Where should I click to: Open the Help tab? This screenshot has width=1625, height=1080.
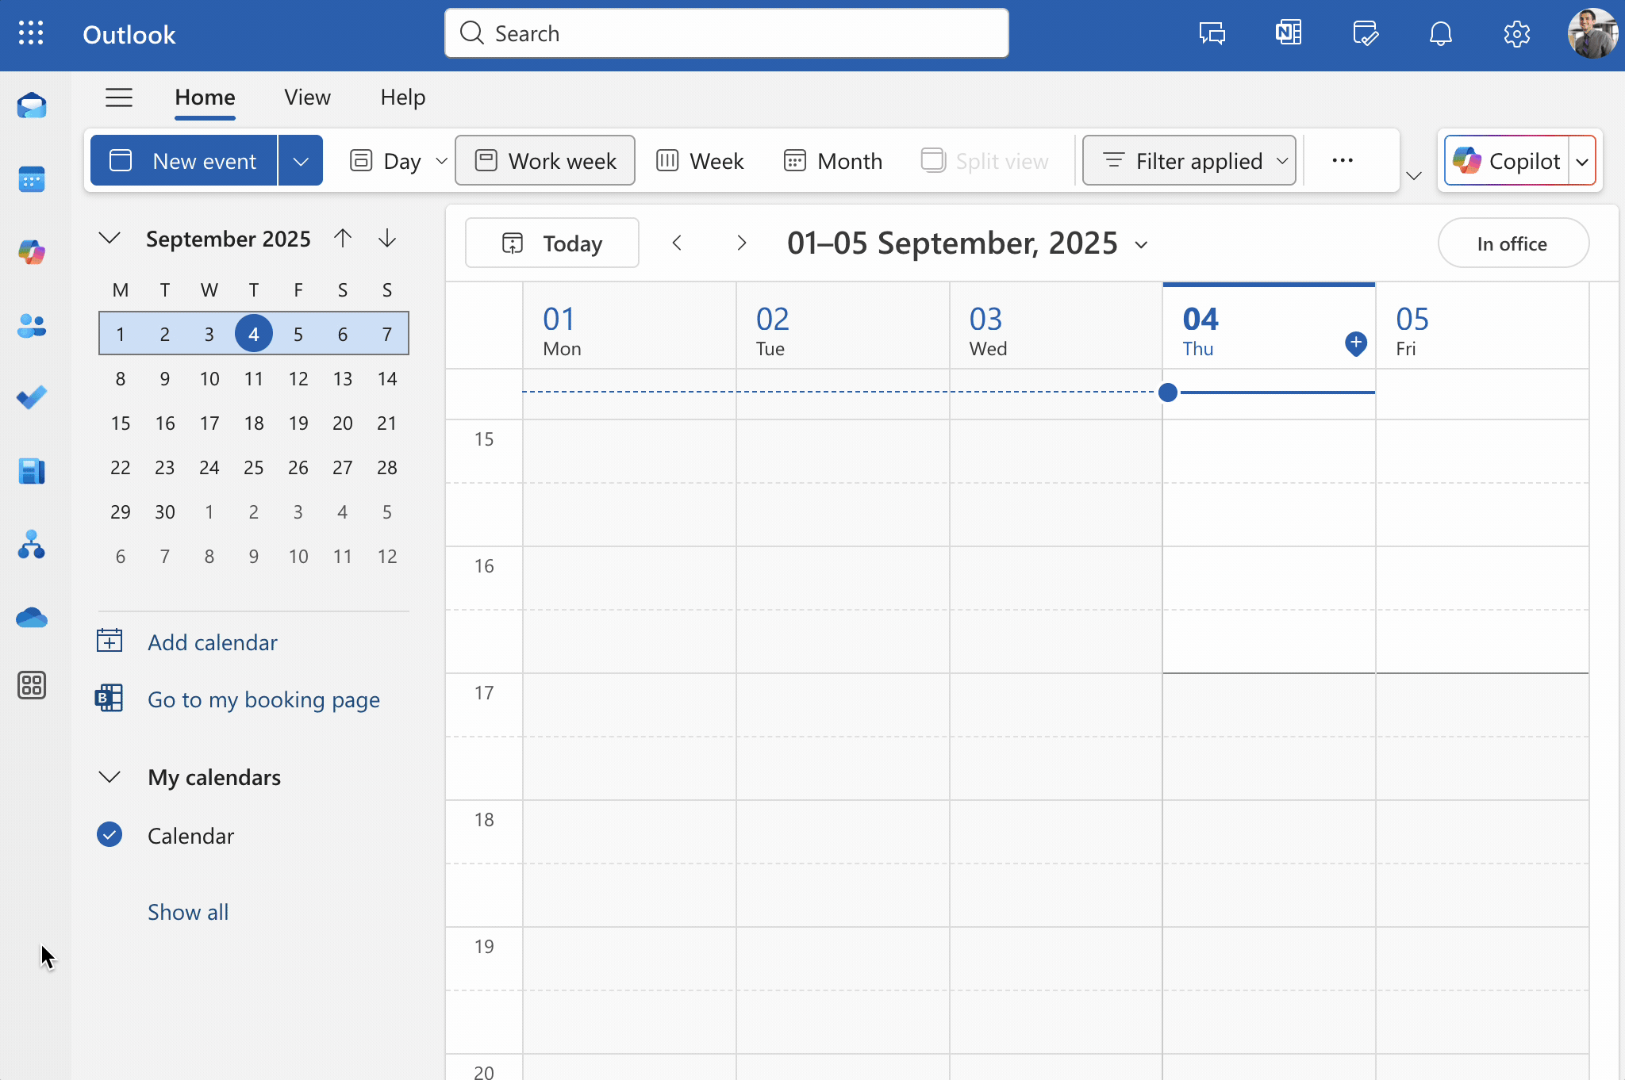(402, 98)
